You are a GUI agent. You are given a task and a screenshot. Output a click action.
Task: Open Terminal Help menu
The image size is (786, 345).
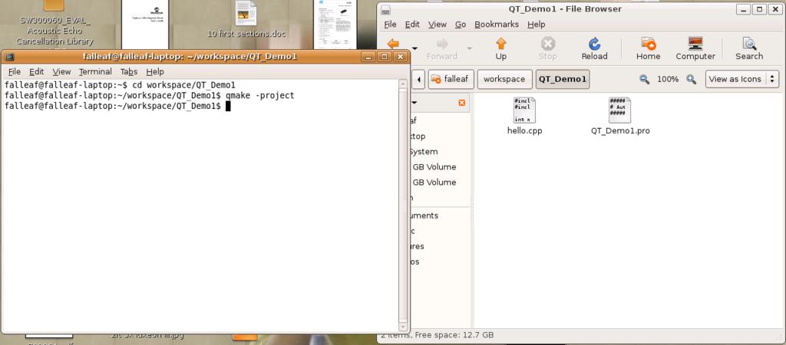coord(155,71)
